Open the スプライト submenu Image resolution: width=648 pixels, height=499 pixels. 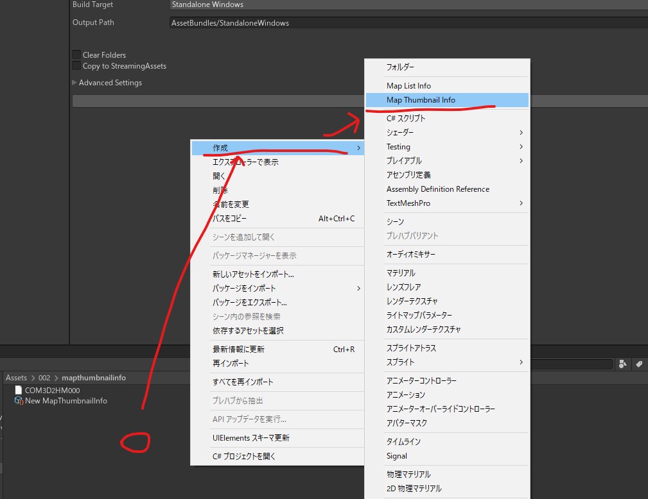[447, 362]
